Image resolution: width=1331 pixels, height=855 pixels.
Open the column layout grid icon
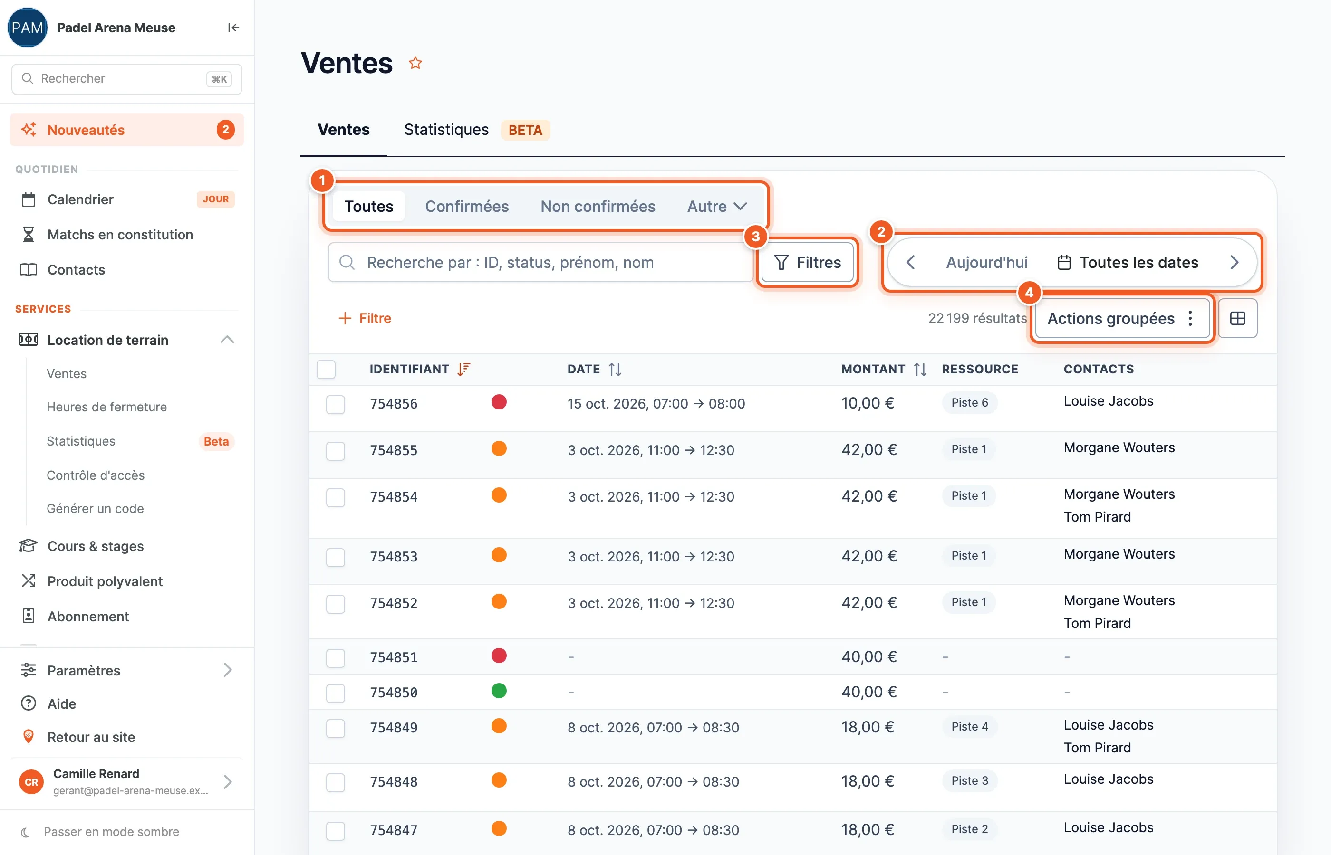1238,318
